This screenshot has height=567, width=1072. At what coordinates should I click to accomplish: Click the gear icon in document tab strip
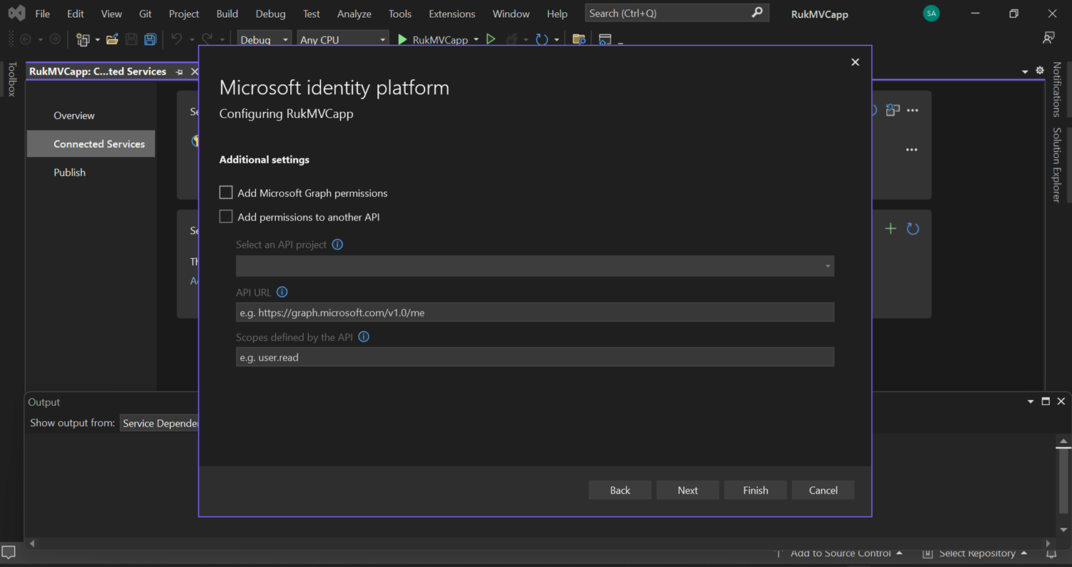point(1040,71)
